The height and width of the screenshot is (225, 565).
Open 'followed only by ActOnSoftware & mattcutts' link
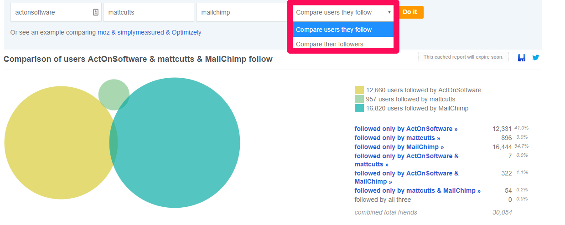click(407, 160)
